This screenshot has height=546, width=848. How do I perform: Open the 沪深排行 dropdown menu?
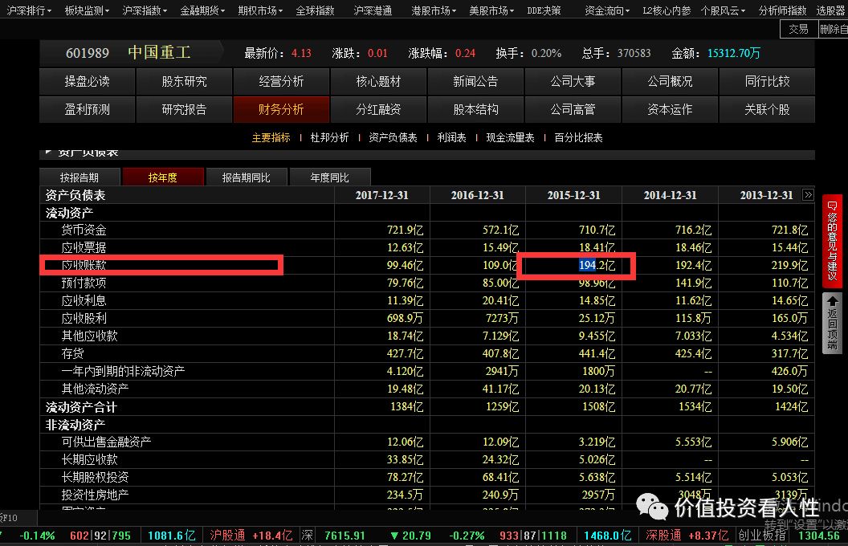pyautogui.click(x=26, y=11)
